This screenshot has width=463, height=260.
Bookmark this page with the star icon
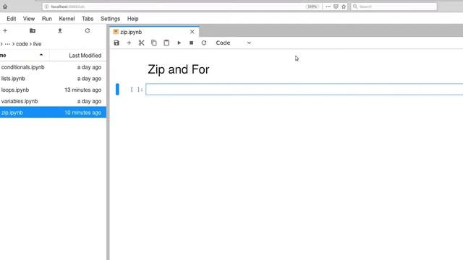click(344, 6)
